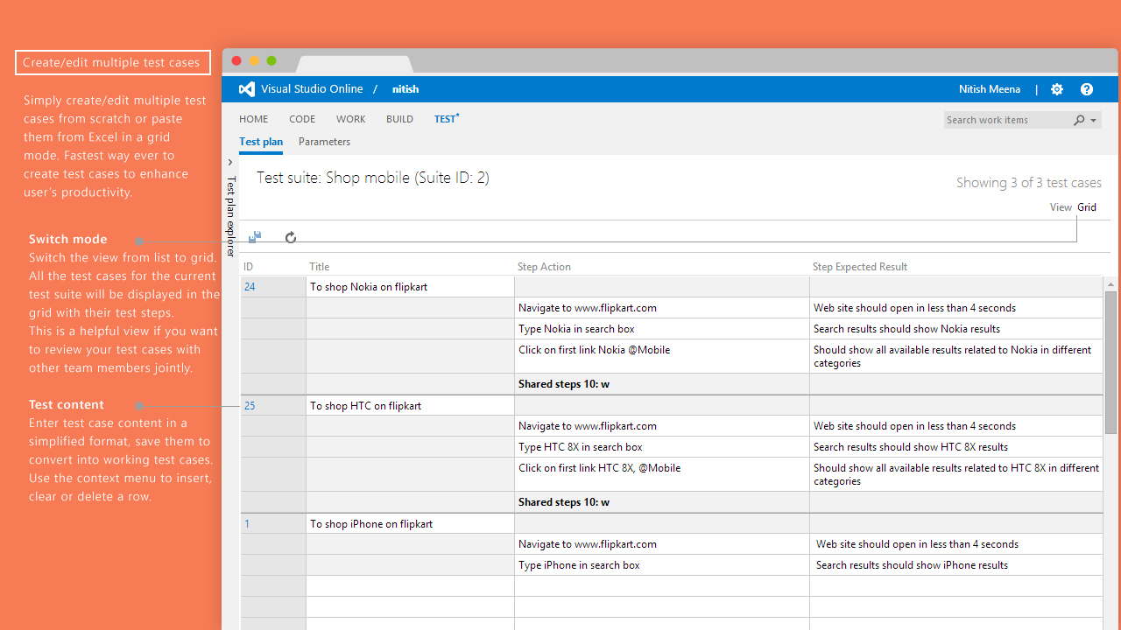This screenshot has width=1121, height=630.
Task: Select 'Click on first link HTC 8X, @Mobile' cell
Action: point(662,474)
